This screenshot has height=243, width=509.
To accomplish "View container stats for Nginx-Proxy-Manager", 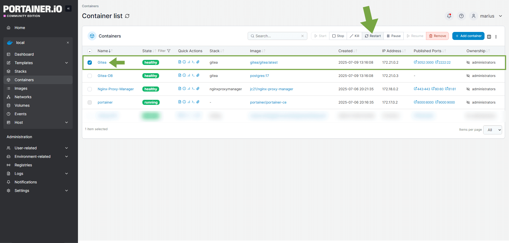I will (x=189, y=89).
